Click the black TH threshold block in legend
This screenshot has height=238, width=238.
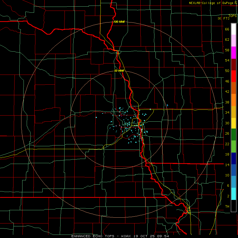click(234, 206)
